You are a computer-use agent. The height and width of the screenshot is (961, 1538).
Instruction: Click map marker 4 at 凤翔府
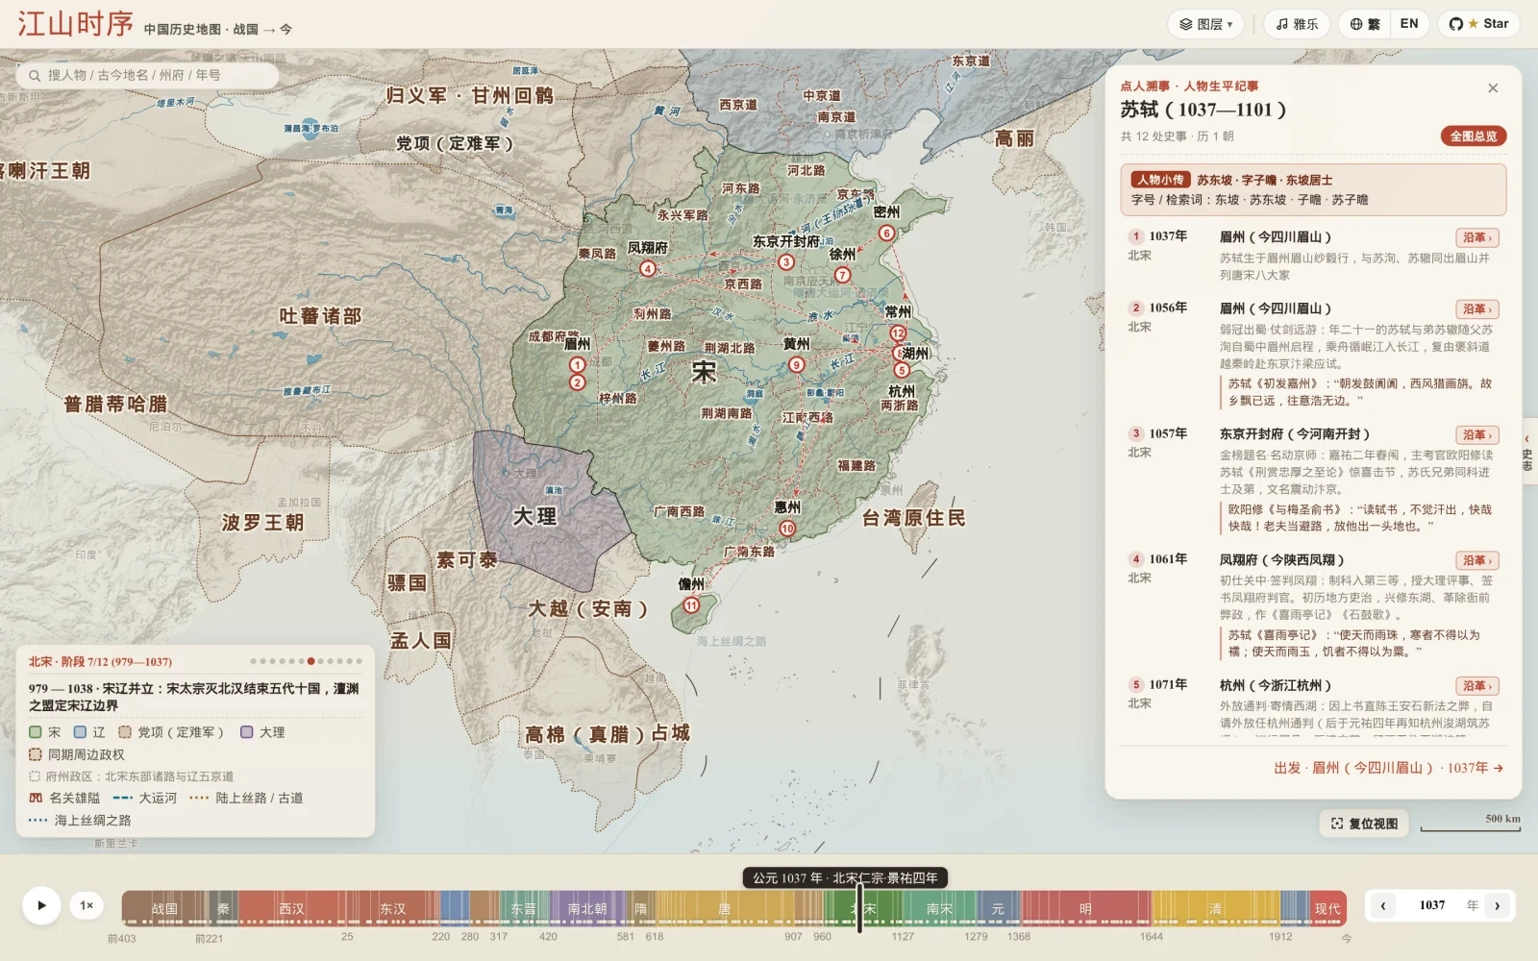coord(648,269)
